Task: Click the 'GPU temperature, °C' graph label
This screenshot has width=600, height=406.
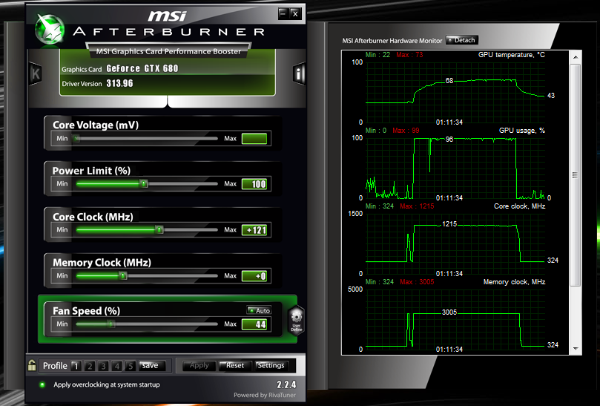Action: point(512,55)
